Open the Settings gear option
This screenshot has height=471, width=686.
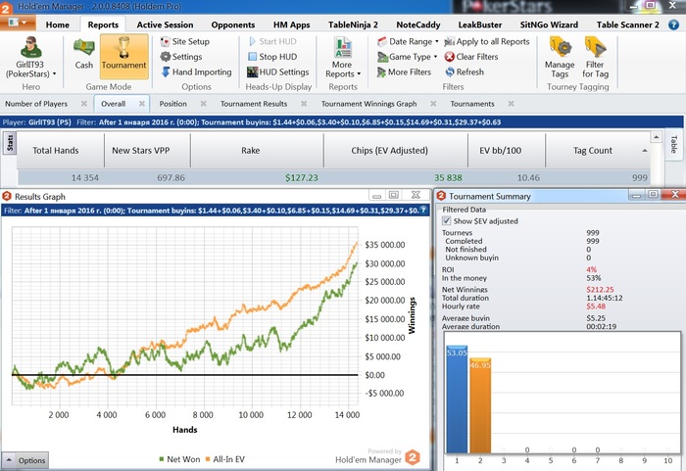click(x=181, y=57)
